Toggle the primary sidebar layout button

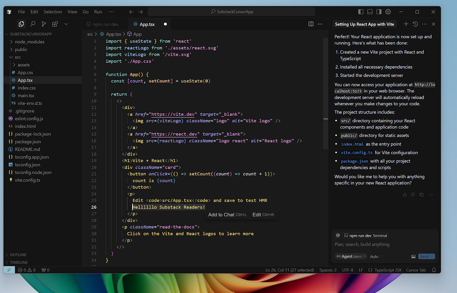pos(361,12)
